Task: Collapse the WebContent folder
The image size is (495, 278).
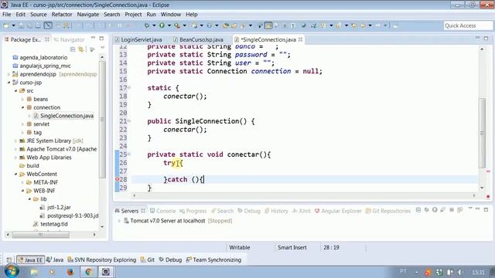Action: 15,174
